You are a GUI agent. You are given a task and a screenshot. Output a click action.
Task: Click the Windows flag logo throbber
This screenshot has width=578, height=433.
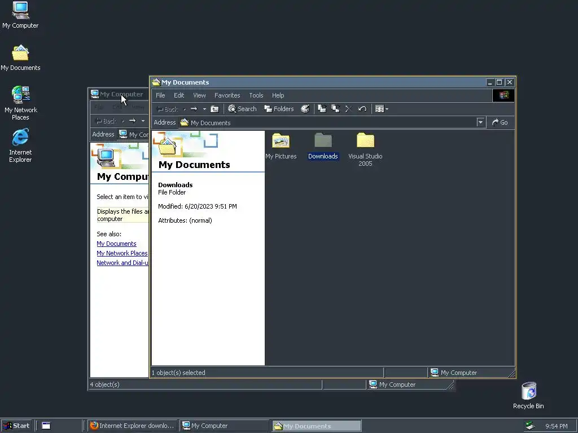pos(503,95)
